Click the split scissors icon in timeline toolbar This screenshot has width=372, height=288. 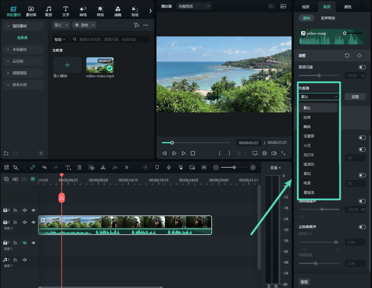[x=103, y=167]
